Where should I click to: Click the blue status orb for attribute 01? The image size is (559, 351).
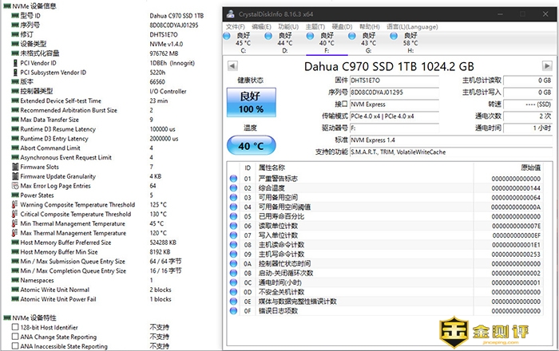point(233,179)
